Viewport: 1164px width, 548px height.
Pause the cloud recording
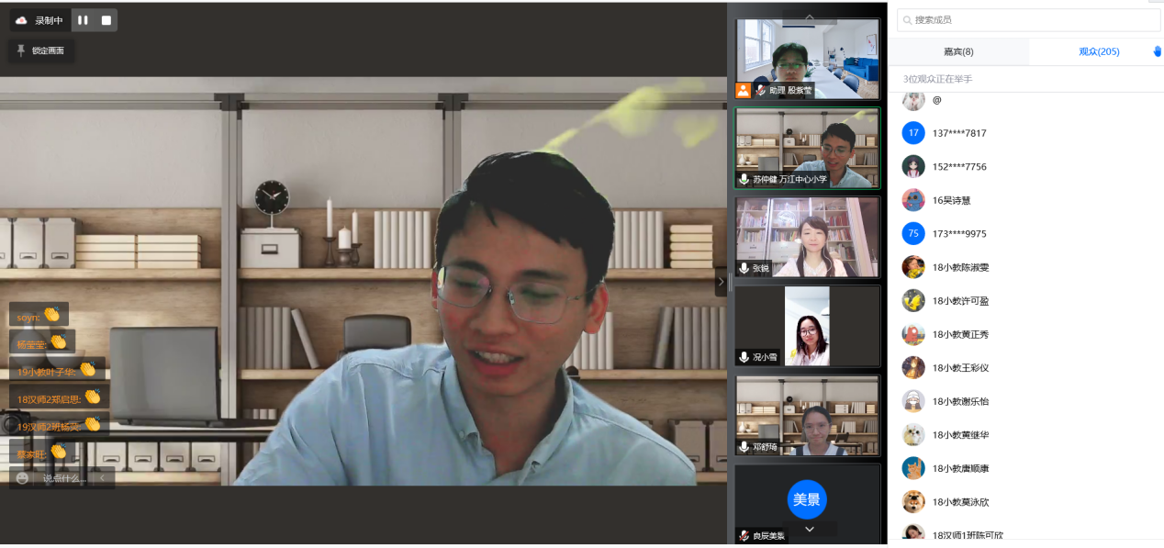click(84, 20)
